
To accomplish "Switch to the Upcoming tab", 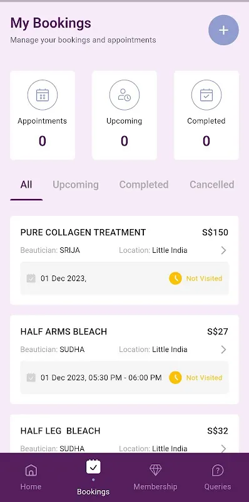I will 76,184.
